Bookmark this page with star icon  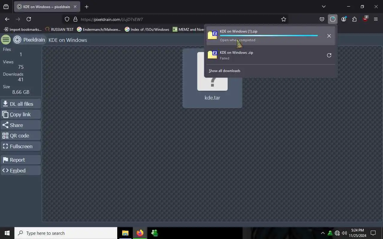(x=284, y=19)
